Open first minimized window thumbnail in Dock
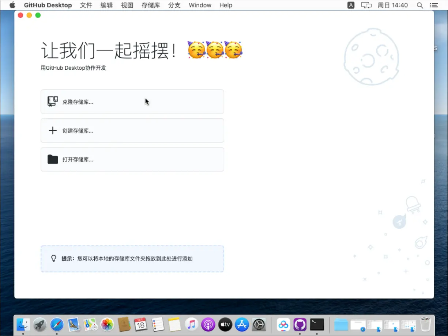The height and width of the screenshot is (336, 448). (358, 324)
